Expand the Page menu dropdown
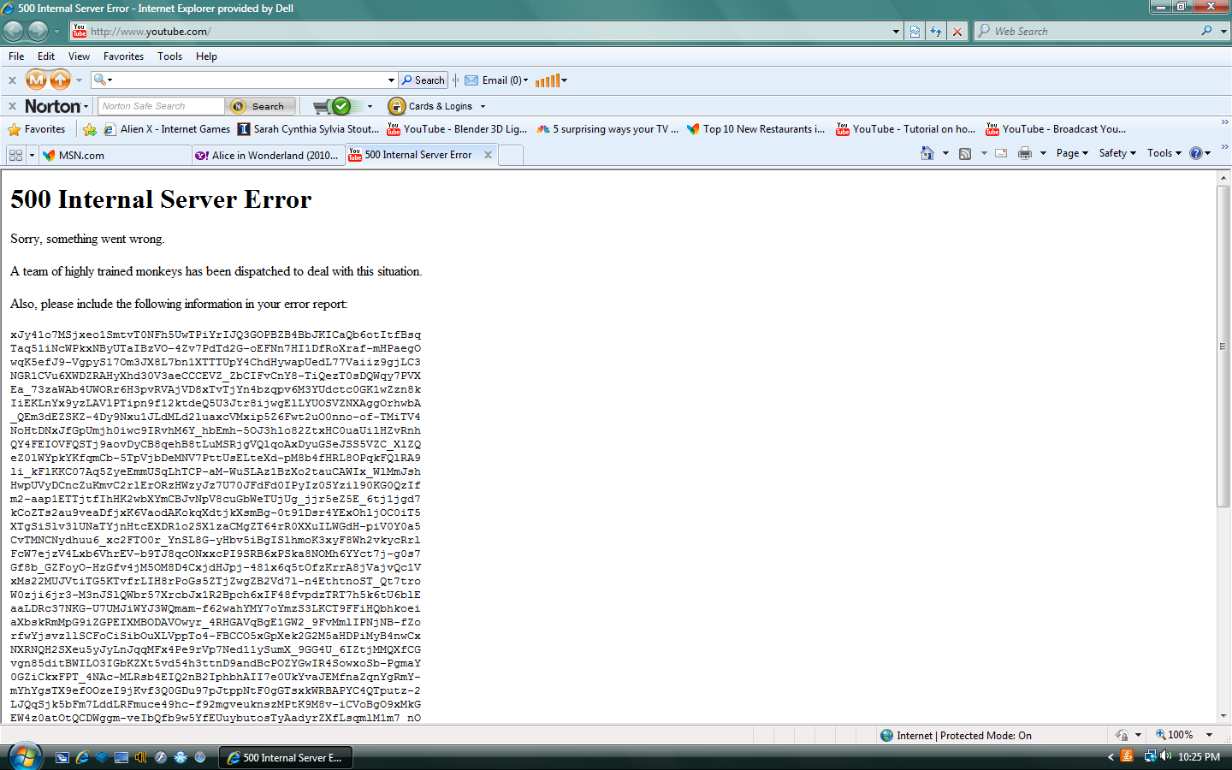Image resolution: width=1232 pixels, height=770 pixels. pyautogui.click(x=1071, y=153)
